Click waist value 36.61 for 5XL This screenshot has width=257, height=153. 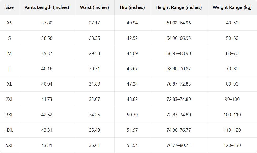coord(94,145)
